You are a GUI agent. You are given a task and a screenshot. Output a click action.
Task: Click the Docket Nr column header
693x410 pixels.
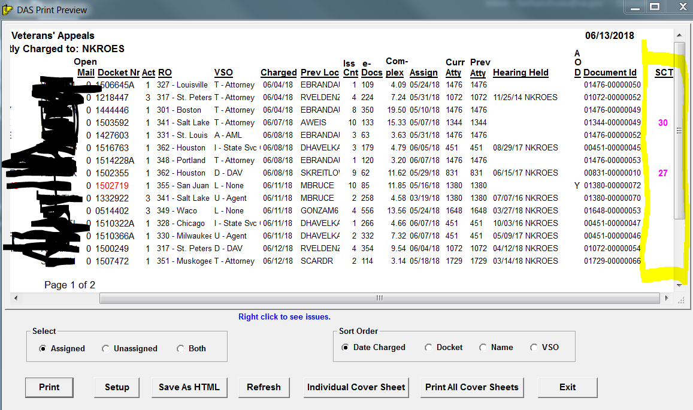(x=119, y=73)
